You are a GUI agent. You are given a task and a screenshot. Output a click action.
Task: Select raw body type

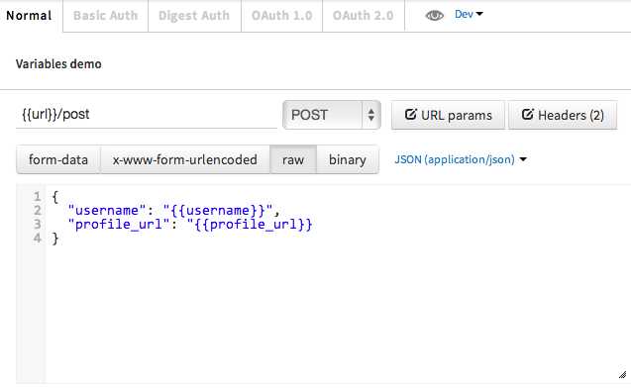click(x=293, y=159)
